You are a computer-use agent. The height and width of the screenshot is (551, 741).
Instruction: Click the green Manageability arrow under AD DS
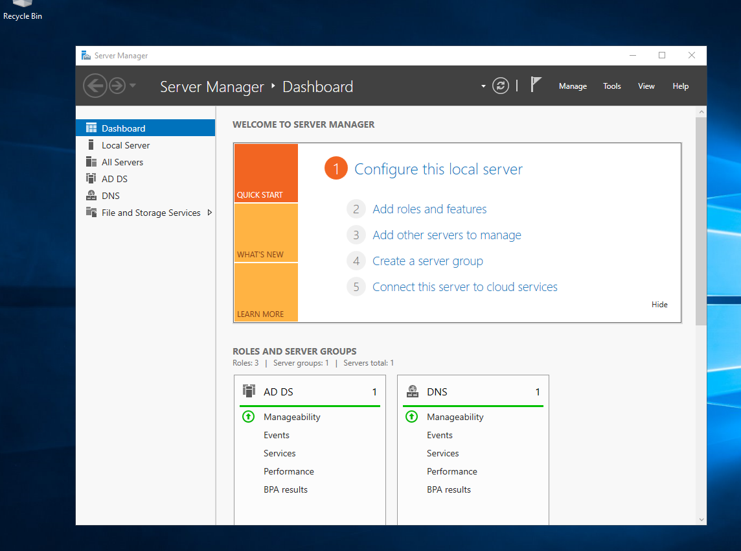(248, 417)
